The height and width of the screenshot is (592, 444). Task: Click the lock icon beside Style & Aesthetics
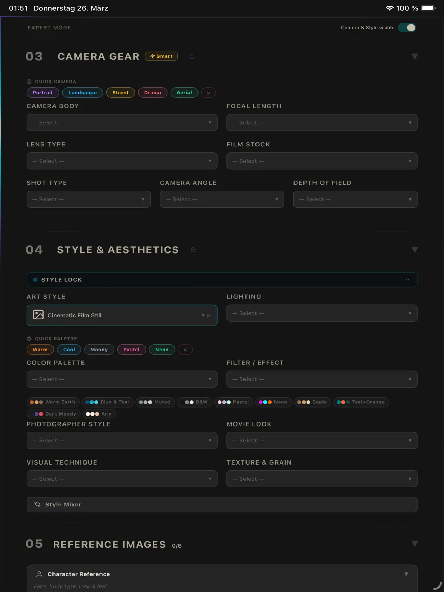point(193,250)
